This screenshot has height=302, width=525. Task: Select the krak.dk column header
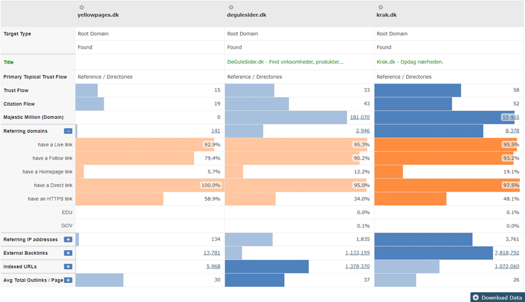click(387, 15)
